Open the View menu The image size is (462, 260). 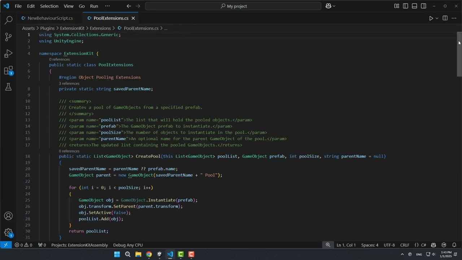point(69,6)
